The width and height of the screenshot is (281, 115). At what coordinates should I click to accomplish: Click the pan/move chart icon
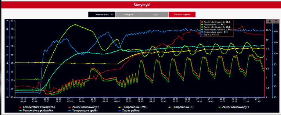point(269,21)
